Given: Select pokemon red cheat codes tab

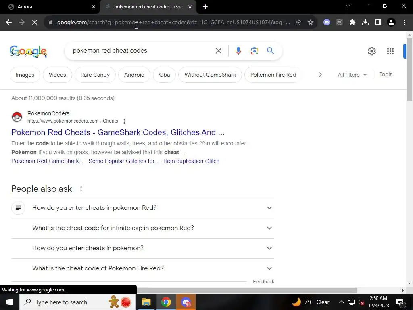Looking at the screenshot, I should tap(148, 7).
